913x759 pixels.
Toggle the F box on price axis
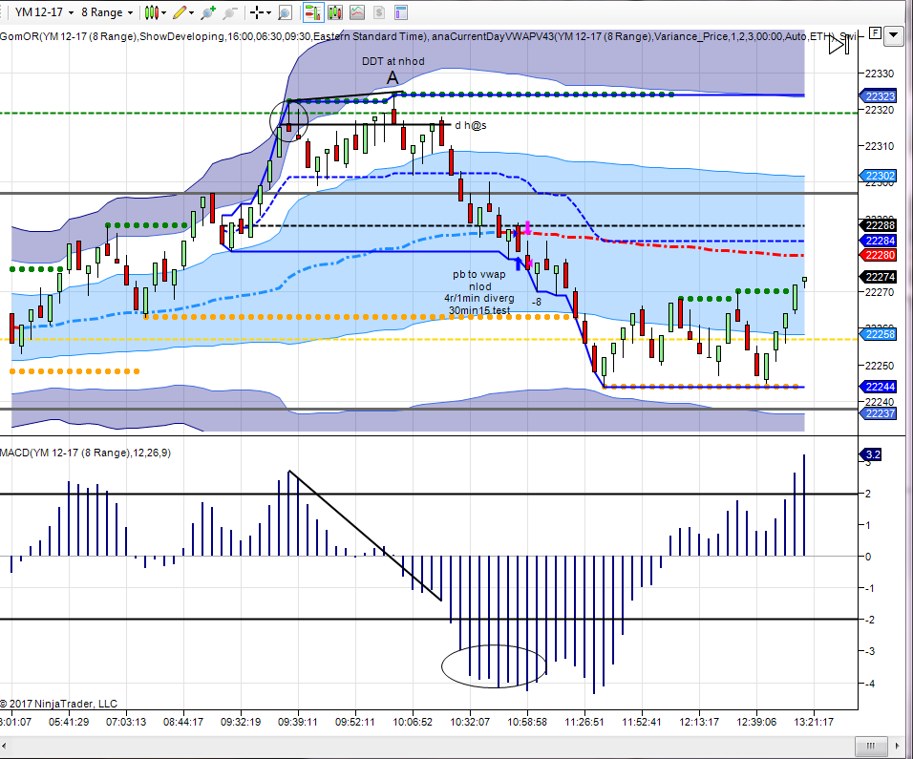(875, 33)
